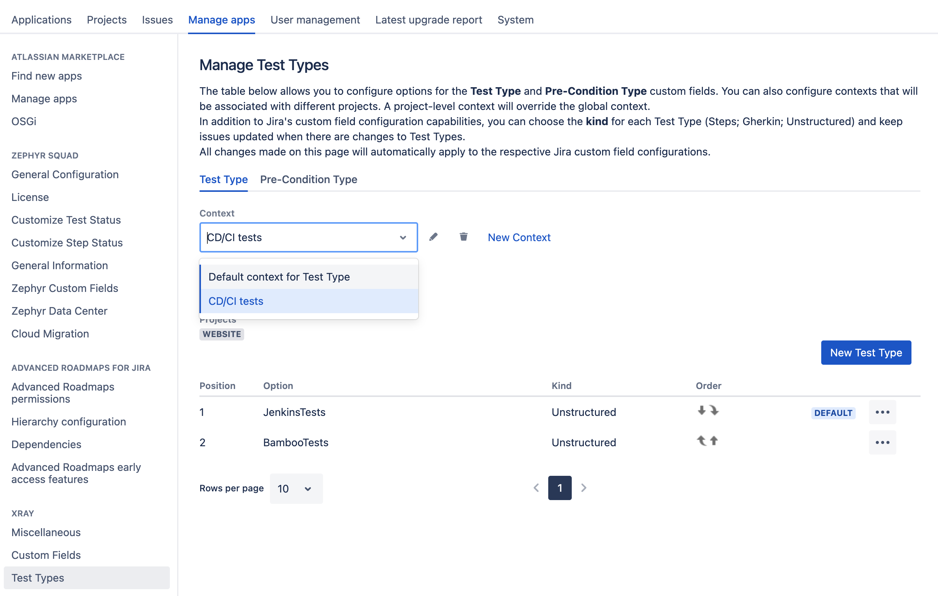Screen dimensions: 938x596
Task: Click the DEFAULT badge on JenkinsTests row
Action: (x=833, y=413)
